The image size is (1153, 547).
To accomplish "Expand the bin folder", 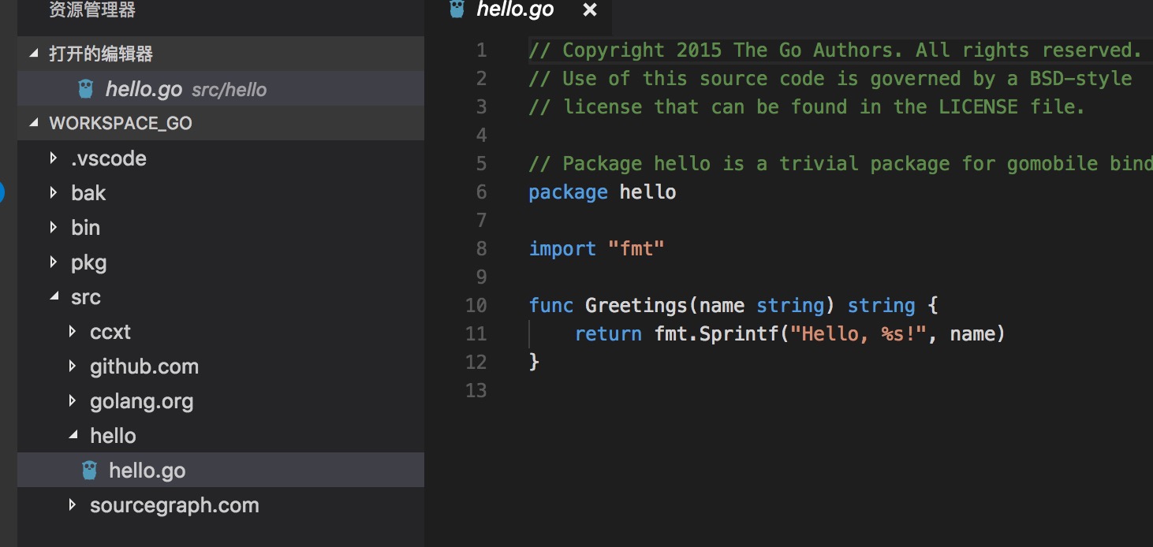I will click(x=54, y=228).
